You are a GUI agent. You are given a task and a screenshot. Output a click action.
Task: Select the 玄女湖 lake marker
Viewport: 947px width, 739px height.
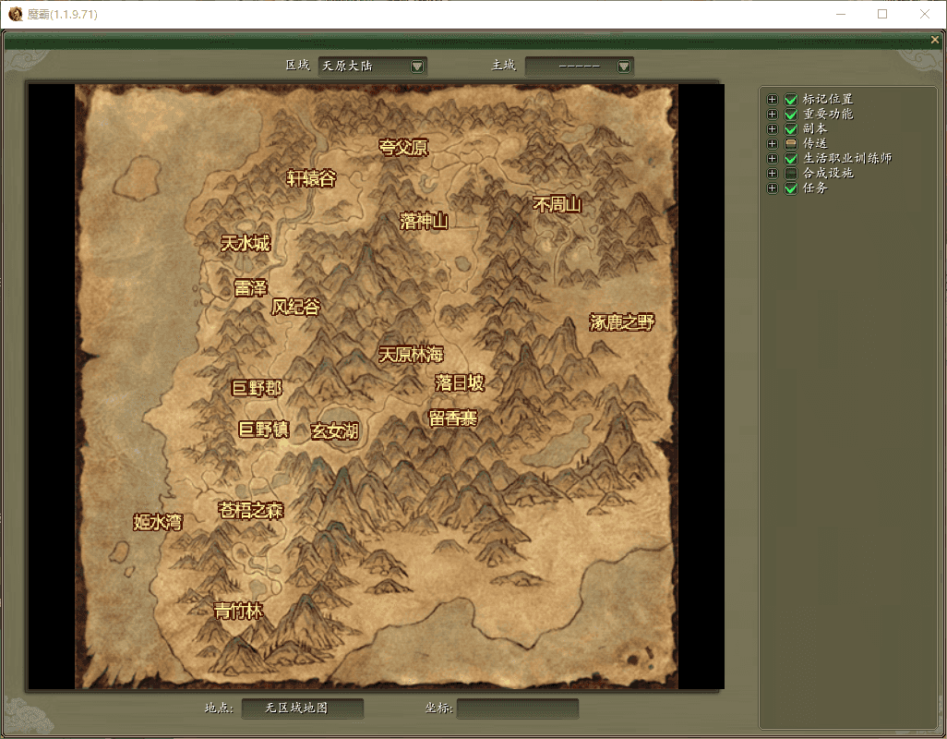pyautogui.click(x=335, y=430)
